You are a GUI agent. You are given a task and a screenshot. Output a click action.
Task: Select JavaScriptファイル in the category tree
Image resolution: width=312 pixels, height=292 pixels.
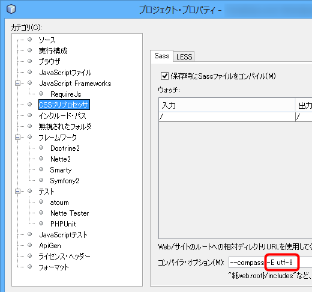coord(65,73)
